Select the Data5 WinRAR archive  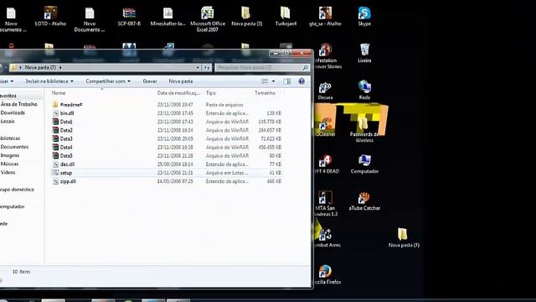point(167,156)
